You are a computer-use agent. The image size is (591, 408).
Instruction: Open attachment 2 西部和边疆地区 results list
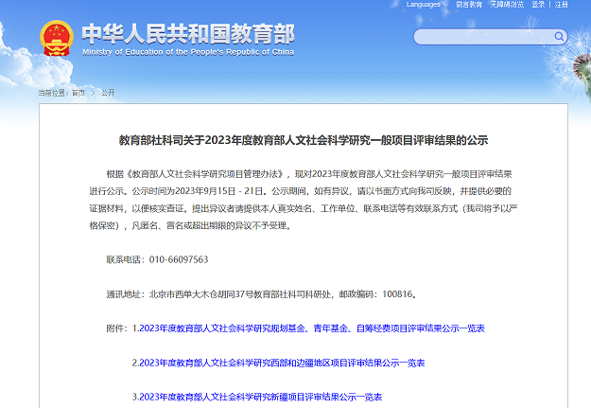tap(278, 363)
